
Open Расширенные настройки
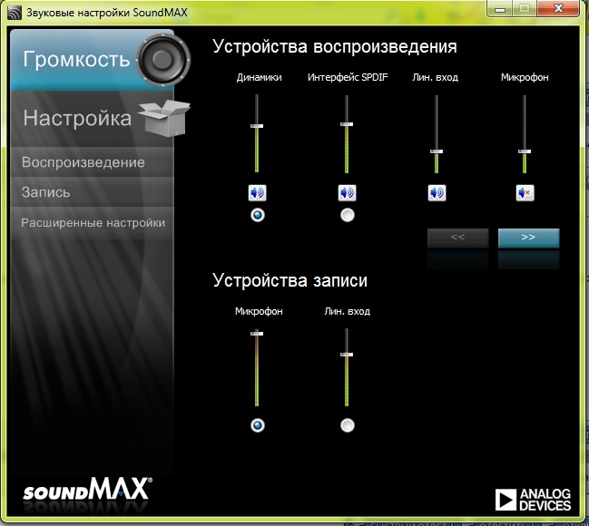(x=93, y=222)
